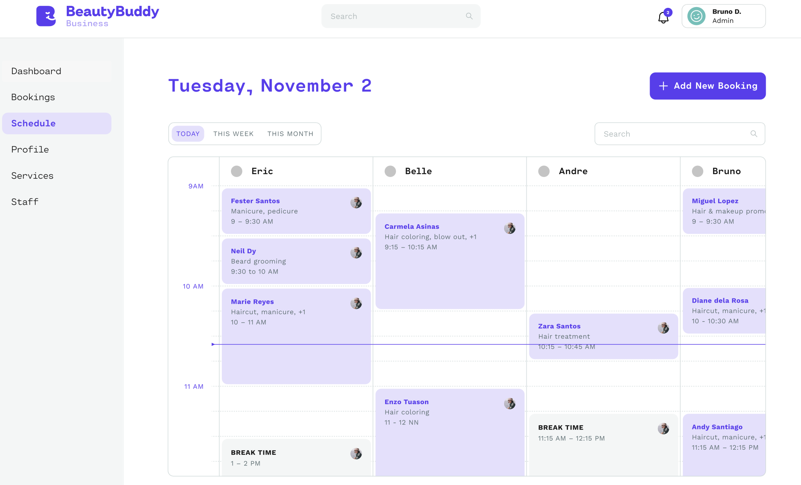Screen dimensions: 801x485
Task: Click the gray status circle beside Eric
Action: coord(237,171)
